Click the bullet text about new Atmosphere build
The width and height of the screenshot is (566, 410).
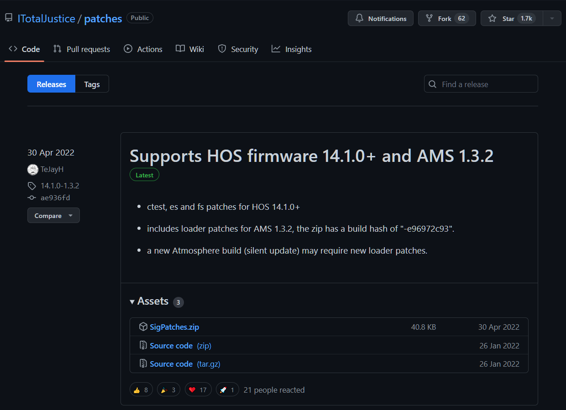tap(287, 250)
